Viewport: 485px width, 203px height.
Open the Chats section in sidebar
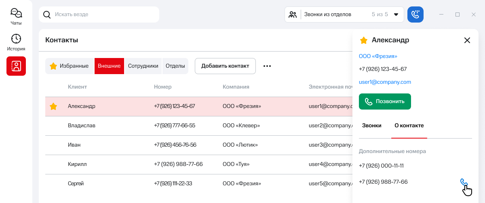[16, 17]
